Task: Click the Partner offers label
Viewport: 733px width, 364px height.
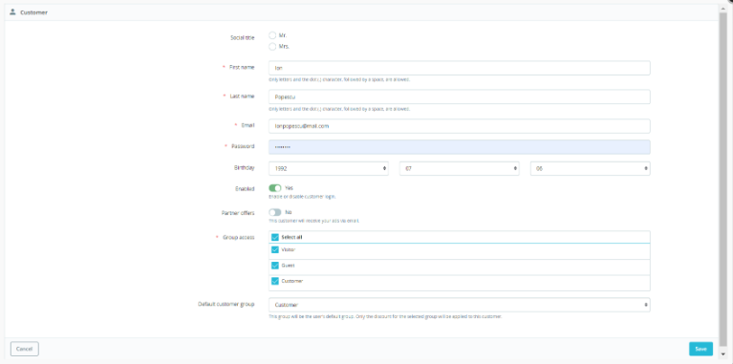Action: pyautogui.click(x=238, y=213)
